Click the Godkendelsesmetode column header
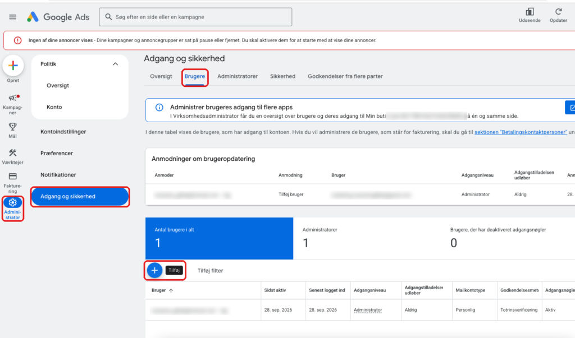This screenshot has width=575, height=338. pyautogui.click(x=519, y=290)
